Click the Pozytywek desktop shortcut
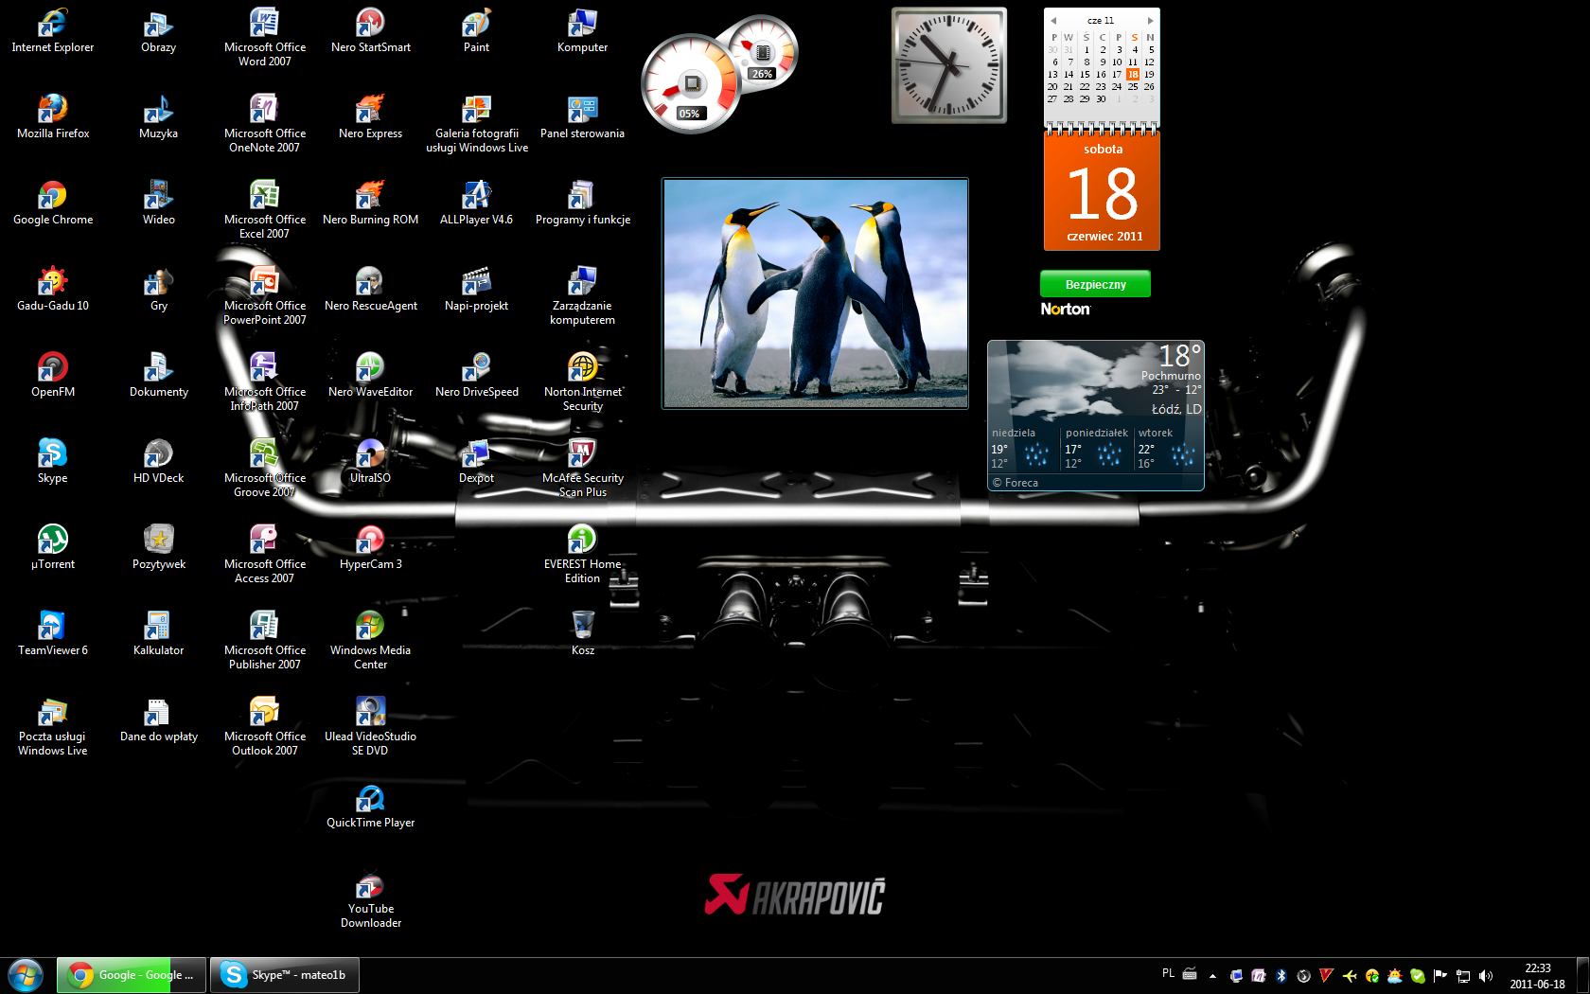This screenshot has width=1590, height=994. 159,548
